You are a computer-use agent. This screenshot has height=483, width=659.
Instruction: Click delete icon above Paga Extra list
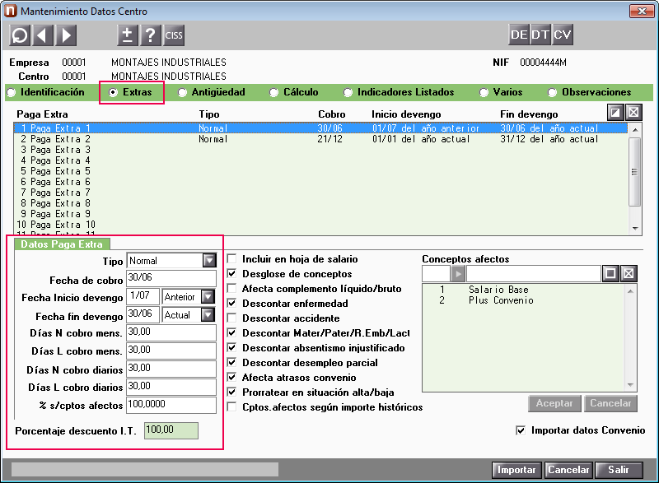tap(633, 113)
